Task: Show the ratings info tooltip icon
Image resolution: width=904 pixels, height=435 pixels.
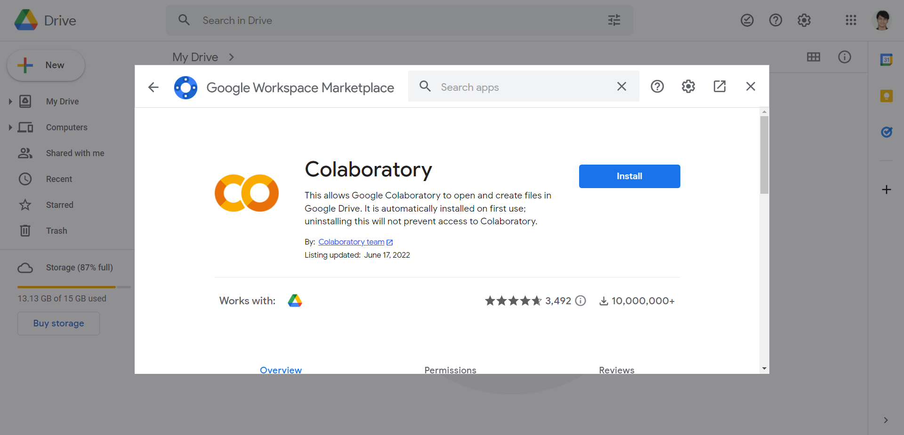Action: point(581,301)
